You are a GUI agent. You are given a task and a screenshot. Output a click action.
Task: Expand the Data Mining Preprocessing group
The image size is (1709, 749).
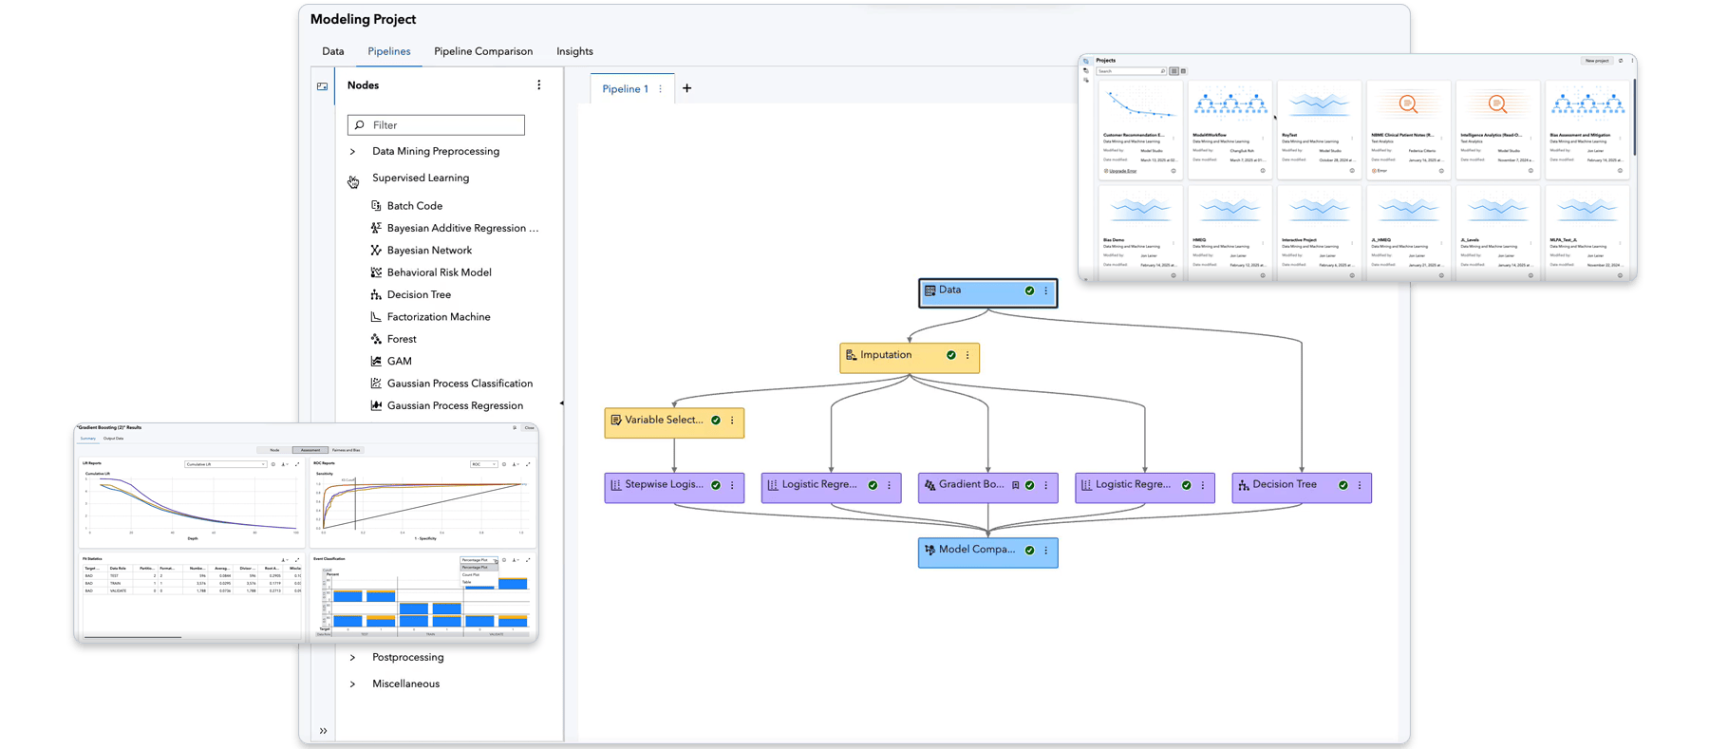(x=352, y=152)
